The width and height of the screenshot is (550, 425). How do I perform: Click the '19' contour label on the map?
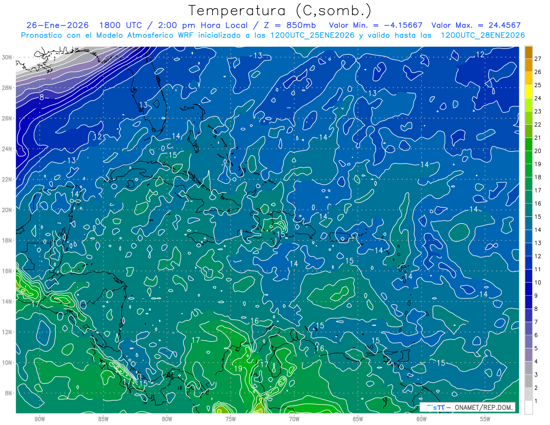point(238,369)
